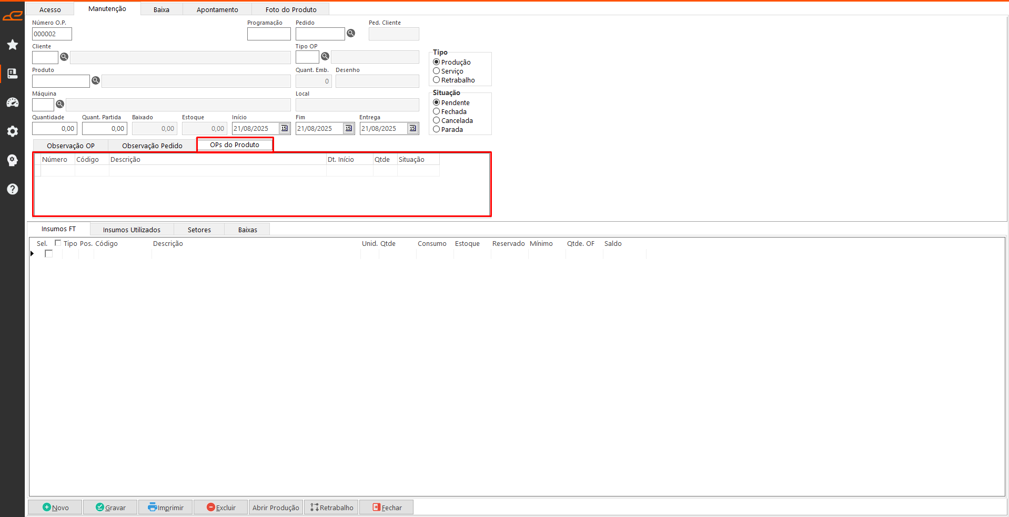Open settings gear icon in sidebar

tap(13, 131)
